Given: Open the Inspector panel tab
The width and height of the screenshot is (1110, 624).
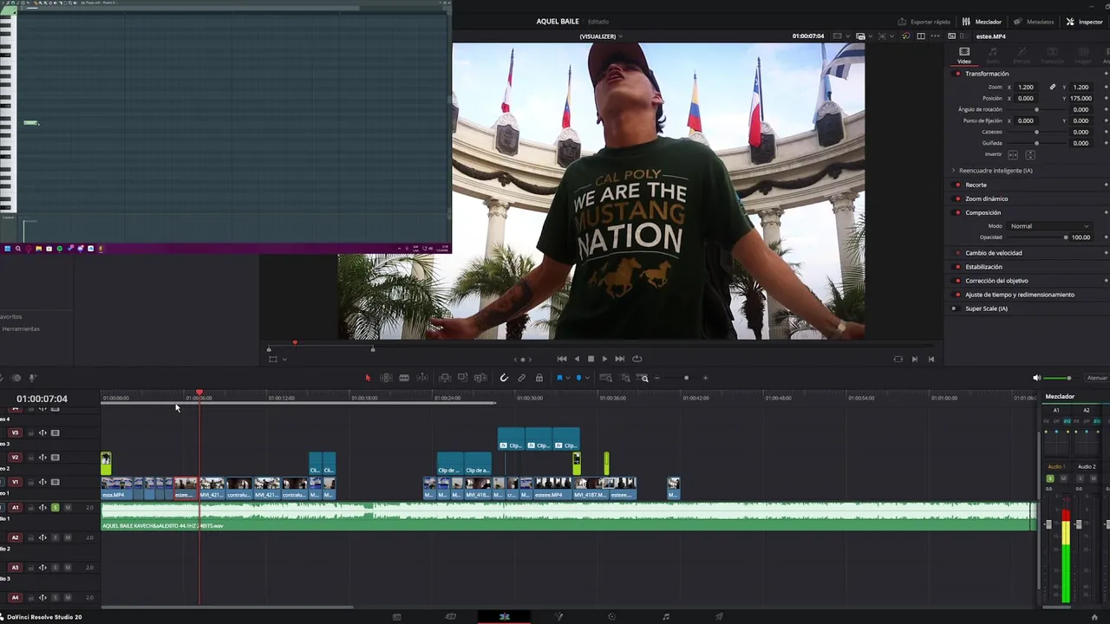Looking at the screenshot, I should point(1084,22).
